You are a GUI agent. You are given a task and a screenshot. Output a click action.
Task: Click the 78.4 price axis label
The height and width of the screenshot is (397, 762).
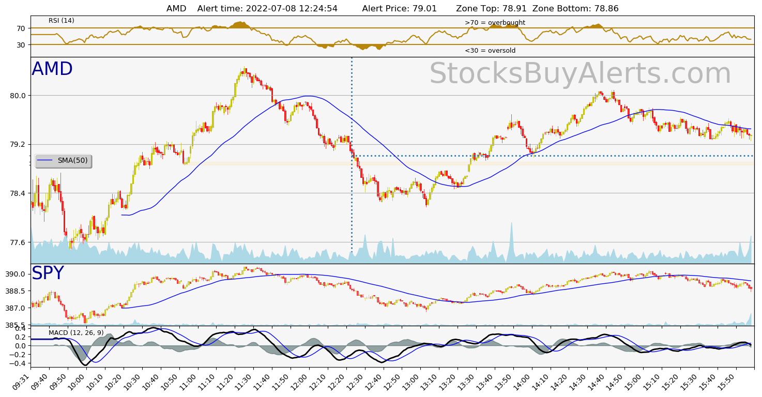coord(19,193)
